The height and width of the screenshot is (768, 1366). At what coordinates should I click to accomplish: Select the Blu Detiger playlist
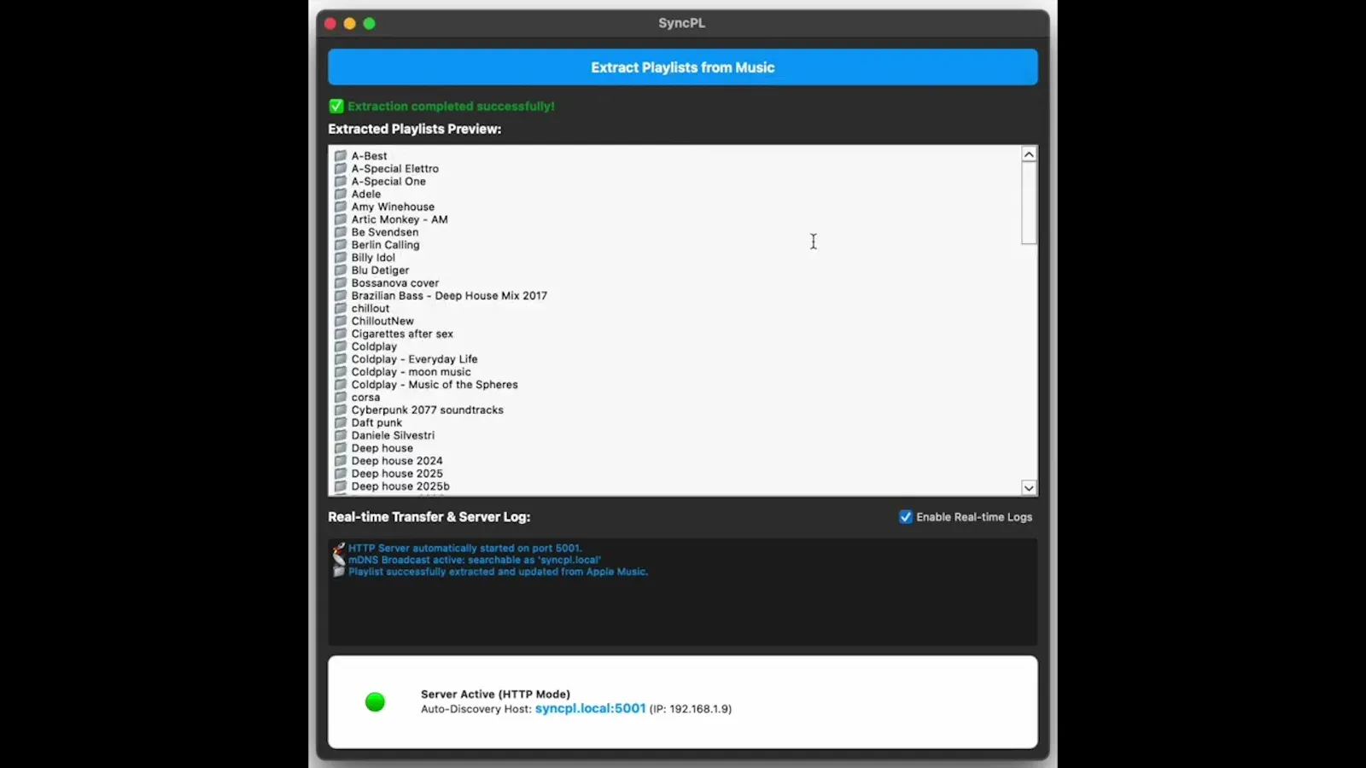(x=380, y=271)
